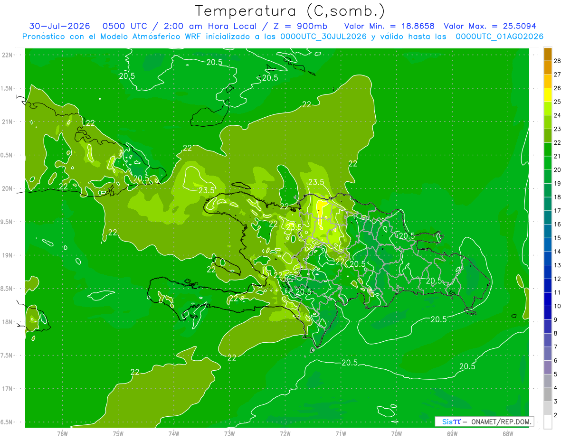The width and height of the screenshot is (570, 440).
Task: Click the 20N latitude axis label
Action: [8, 188]
